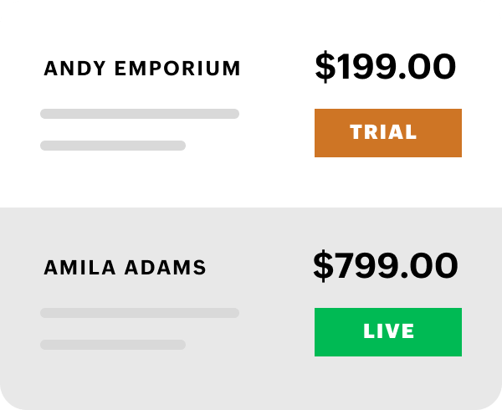Click the dollar sign of $799.00

pyautogui.click(x=323, y=266)
